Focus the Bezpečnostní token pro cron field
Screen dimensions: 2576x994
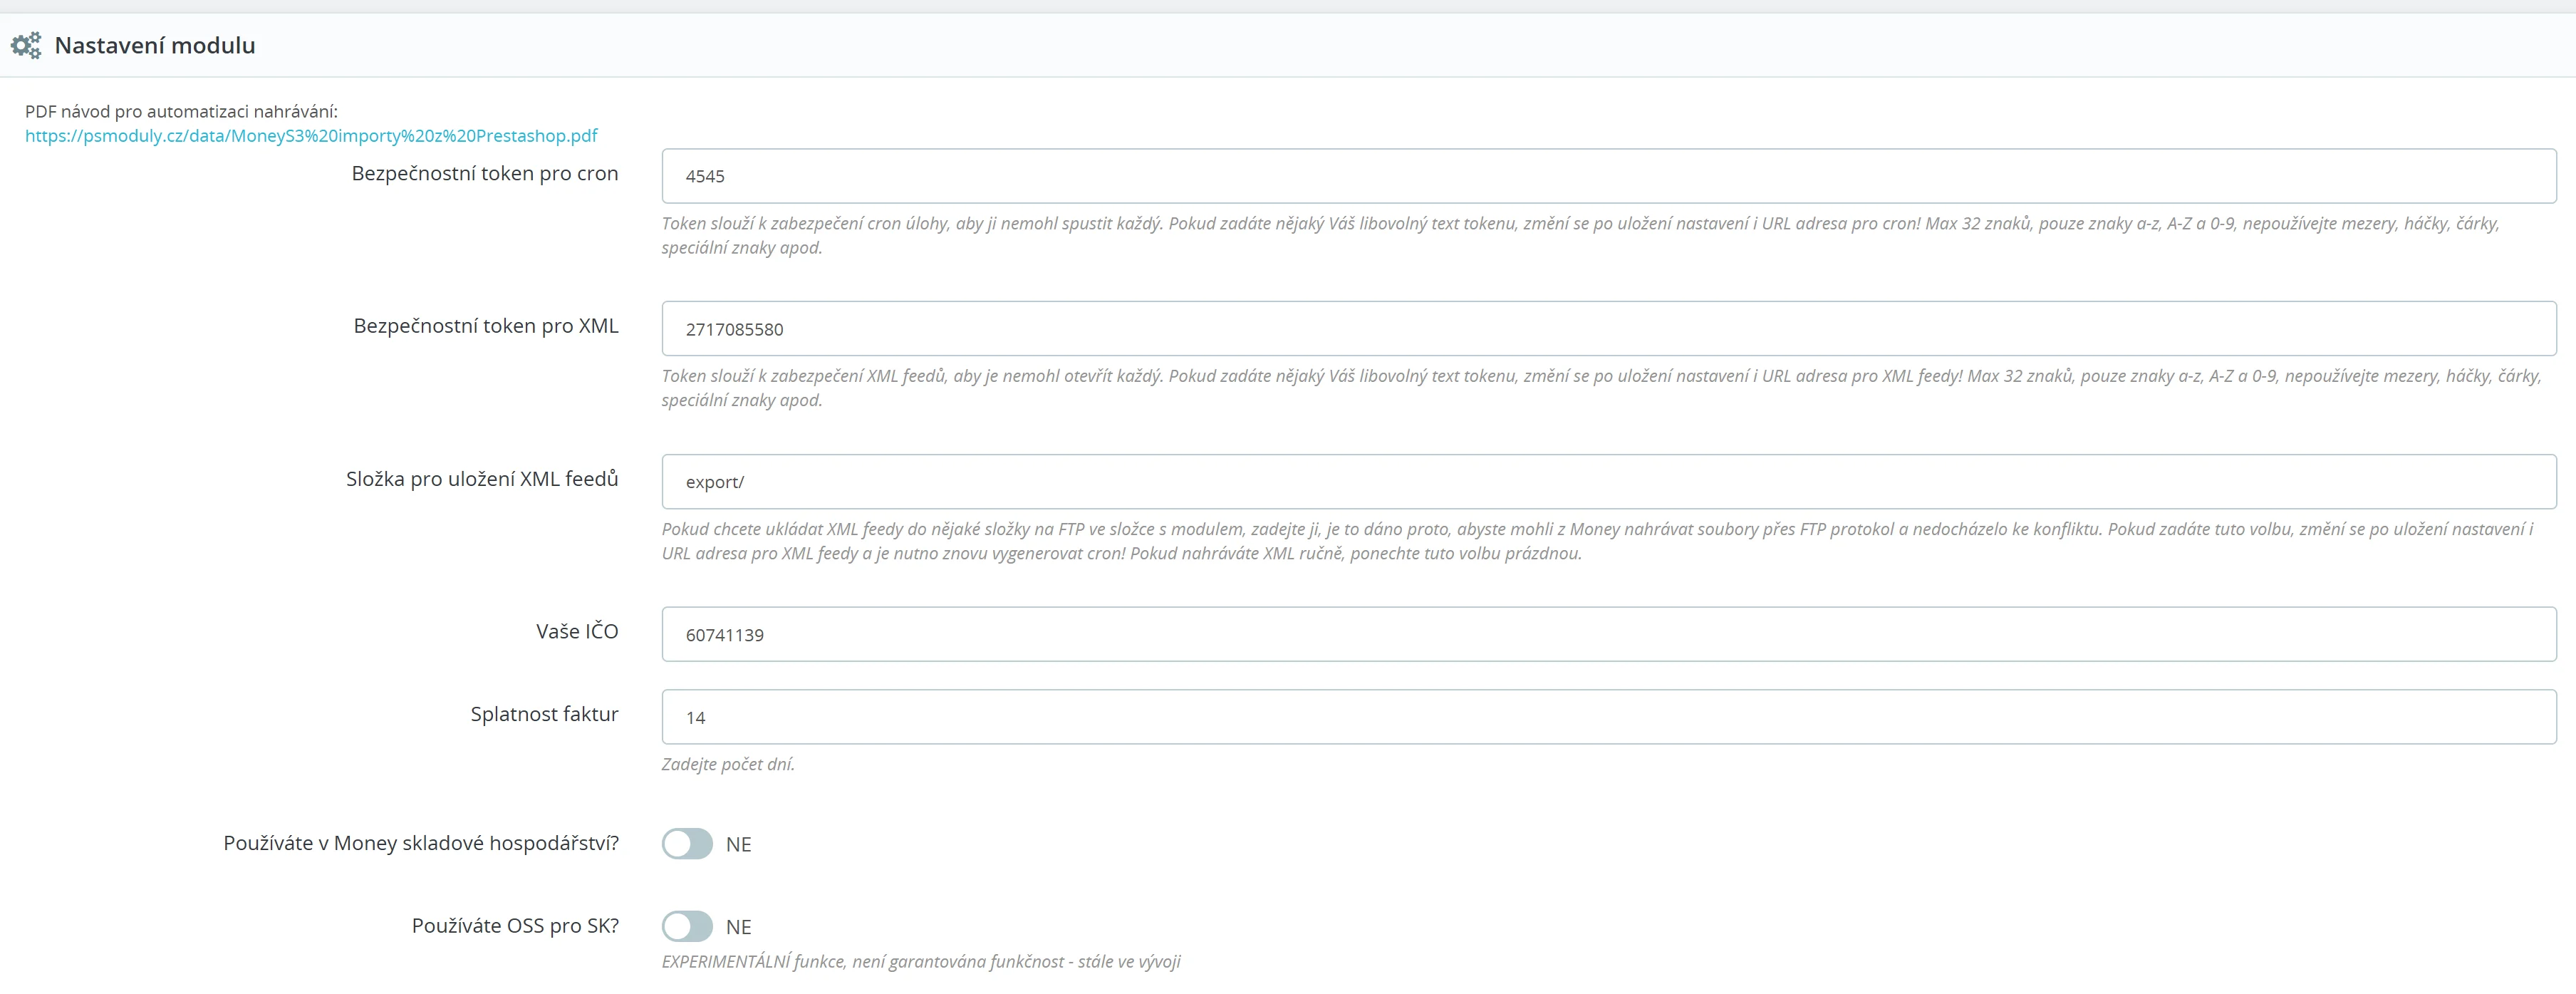coord(1608,176)
